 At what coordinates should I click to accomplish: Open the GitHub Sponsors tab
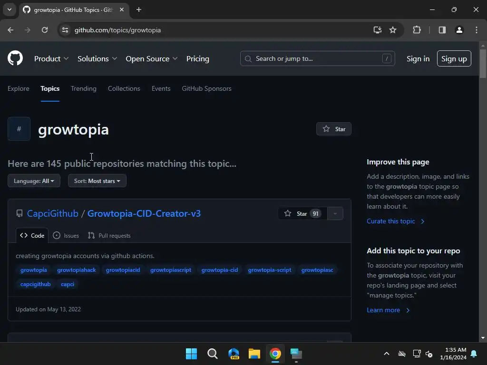click(x=206, y=88)
